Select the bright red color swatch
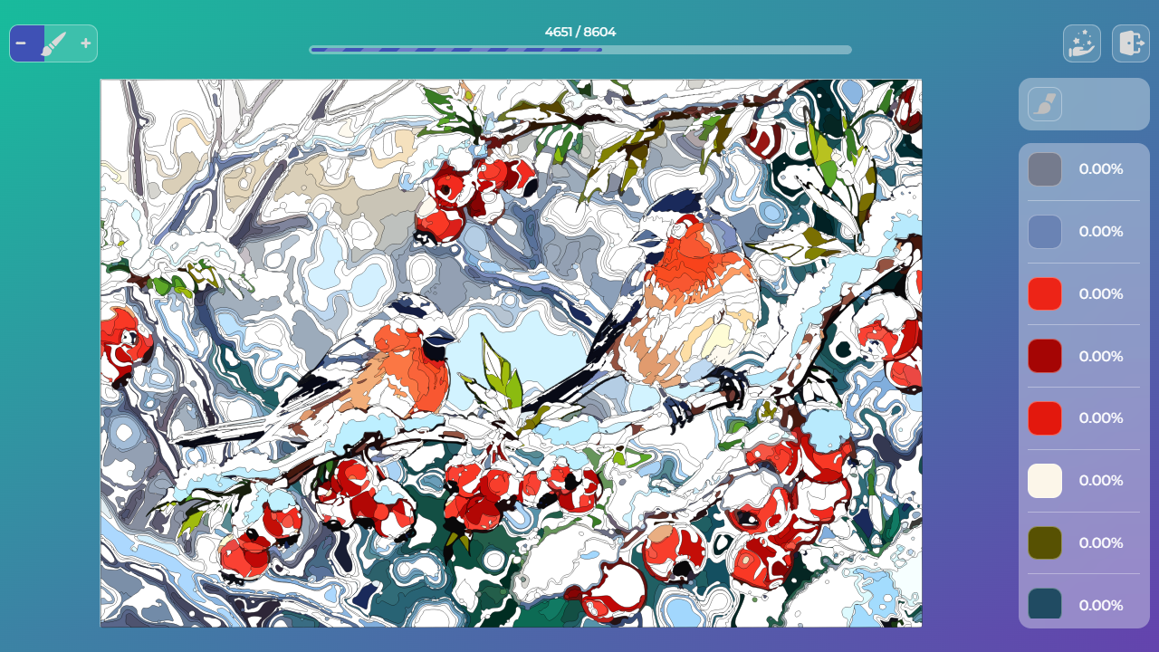Image resolution: width=1159 pixels, height=652 pixels. (x=1045, y=293)
